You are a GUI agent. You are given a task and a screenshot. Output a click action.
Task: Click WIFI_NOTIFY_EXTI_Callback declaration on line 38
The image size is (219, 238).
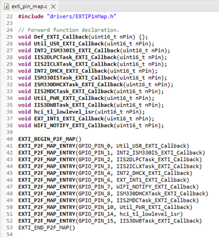coord(91,126)
